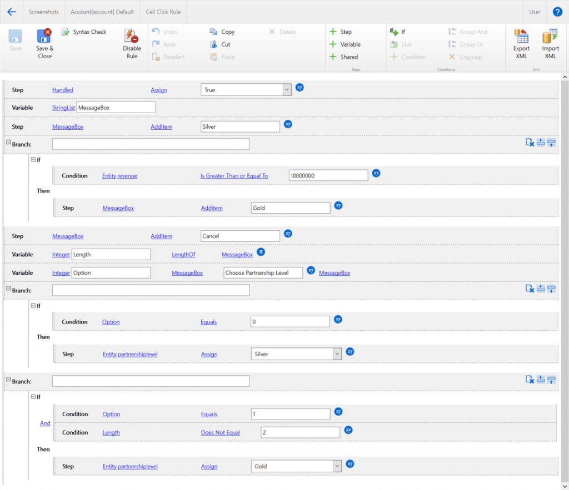
Task: Click the translate icon beside the Silver value
Action: [288, 124]
